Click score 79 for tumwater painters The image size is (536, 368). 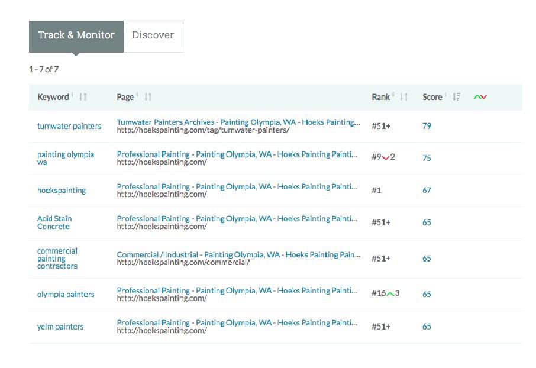tap(427, 126)
